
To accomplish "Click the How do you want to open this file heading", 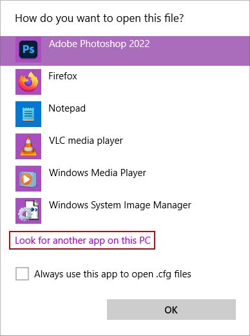I will click(99, 19).
